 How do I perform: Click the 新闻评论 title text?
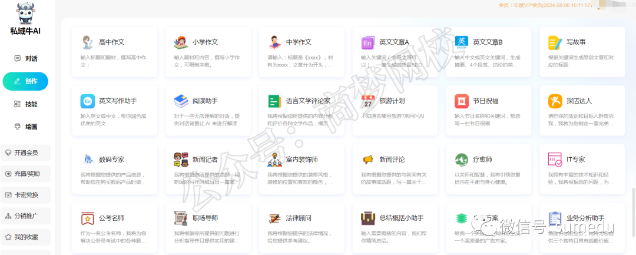[392, 160]
